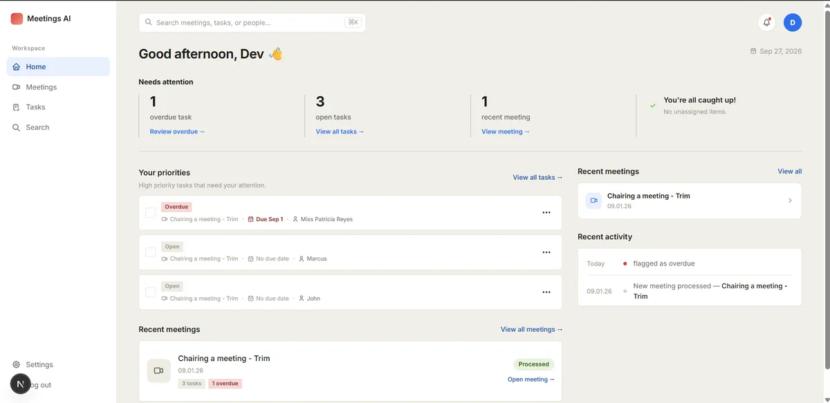Click the round N badge icon
830x403 pixels.
click(x=20, y=384)
